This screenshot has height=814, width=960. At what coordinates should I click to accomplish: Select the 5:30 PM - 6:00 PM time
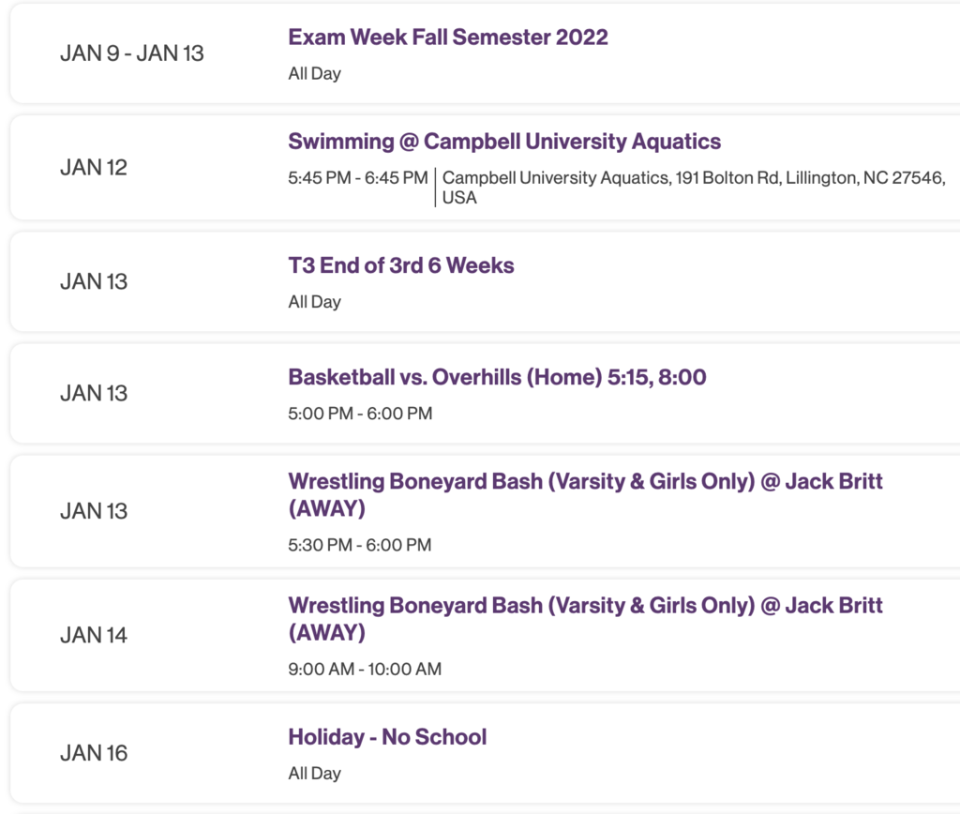click(x=359, y=545)
